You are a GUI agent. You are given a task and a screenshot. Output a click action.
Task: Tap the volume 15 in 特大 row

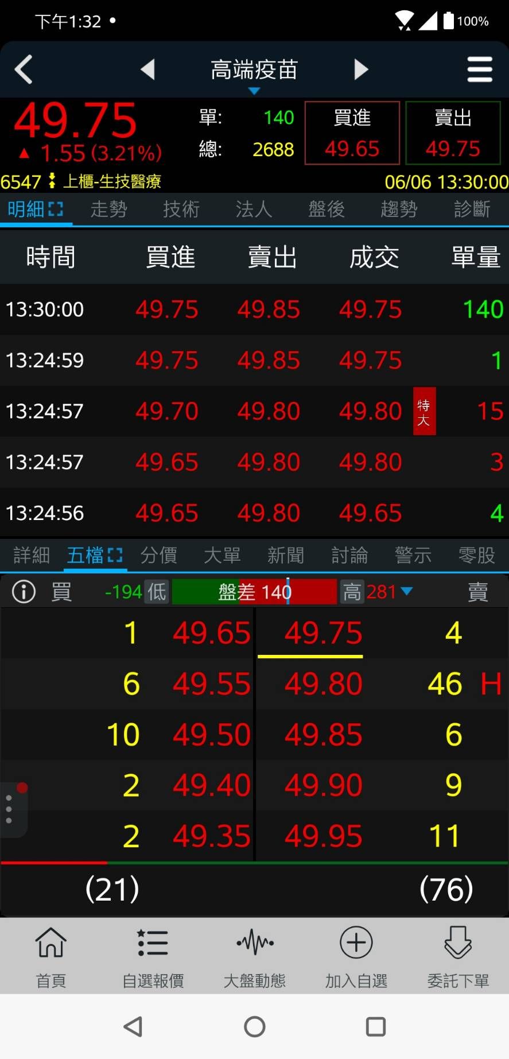click(x=491, y=412)
